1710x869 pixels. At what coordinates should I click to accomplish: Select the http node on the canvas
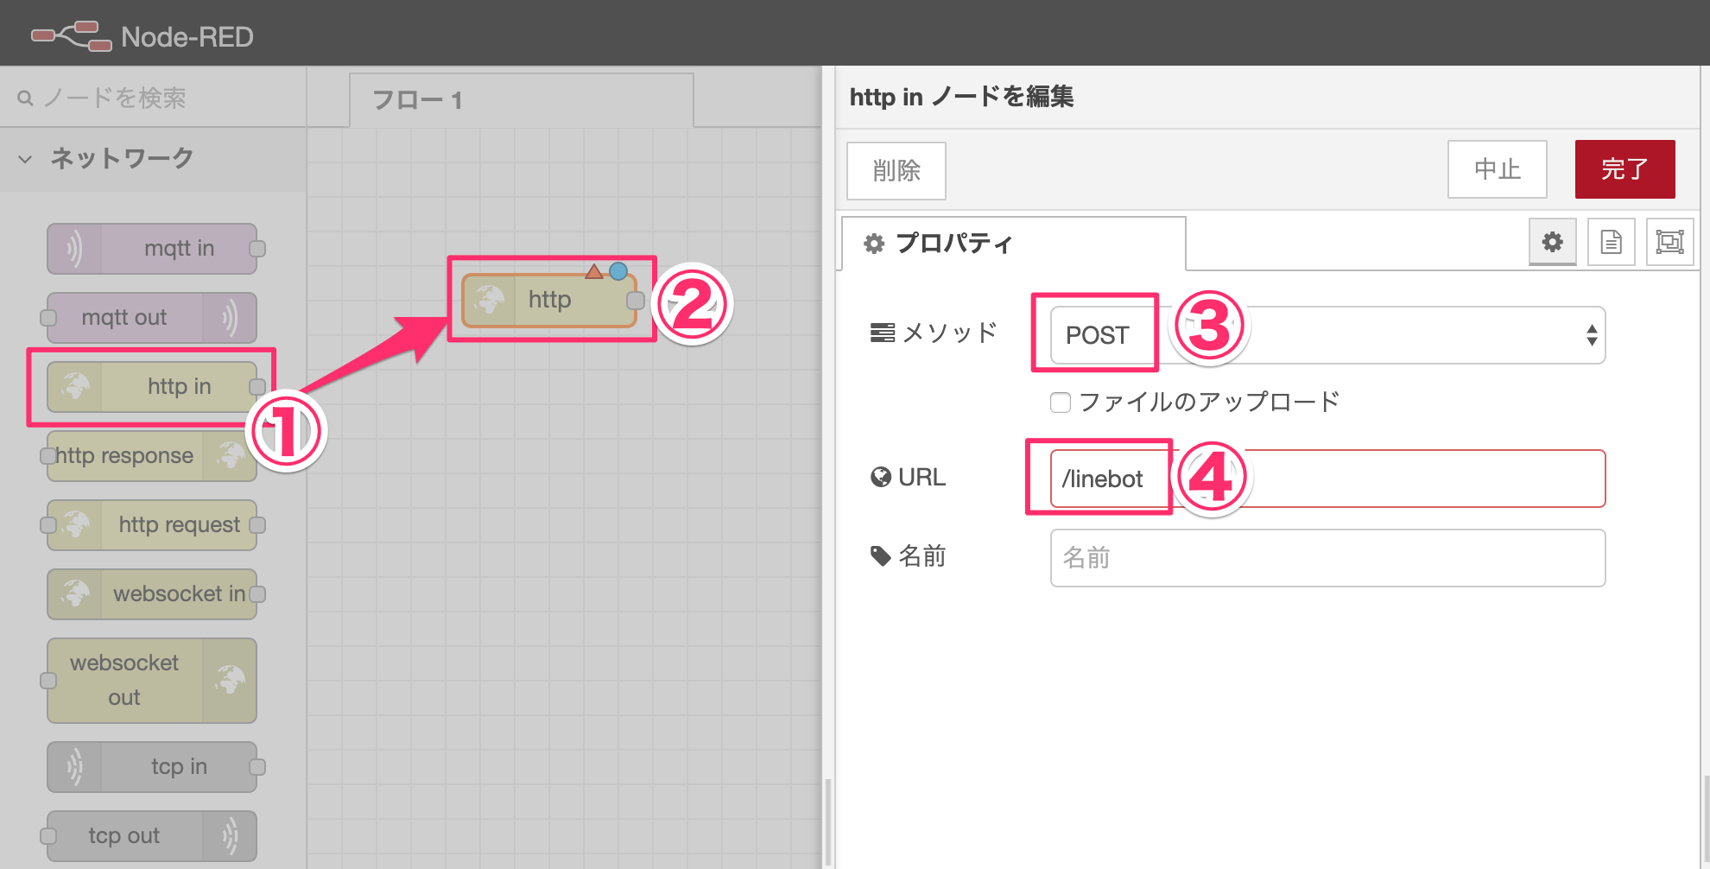(549, 301)
